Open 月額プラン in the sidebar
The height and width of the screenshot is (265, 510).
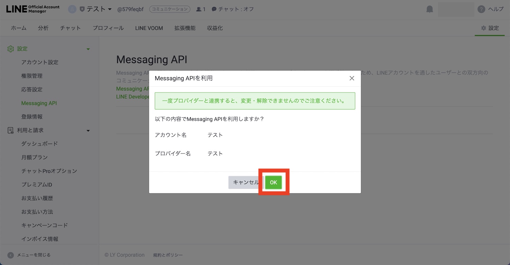pos(34,157)
